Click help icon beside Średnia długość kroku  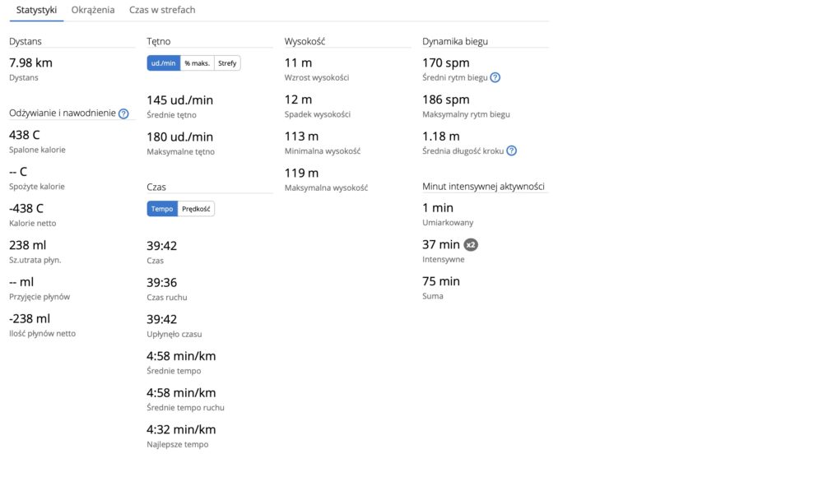pyautogui.click(x=511, y=151)
